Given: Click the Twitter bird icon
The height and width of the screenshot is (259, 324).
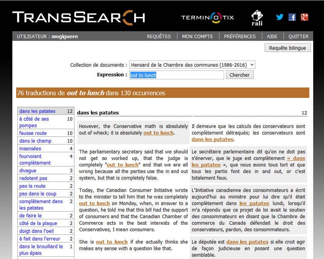Looking at the screenshot, I should (x=280, y=17).
